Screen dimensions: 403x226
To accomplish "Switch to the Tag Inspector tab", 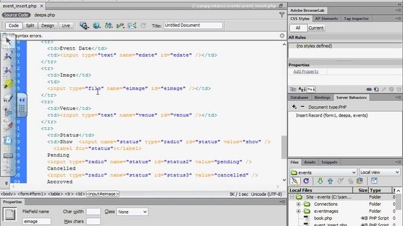I will pyautogui.click(x=356, y=18).
